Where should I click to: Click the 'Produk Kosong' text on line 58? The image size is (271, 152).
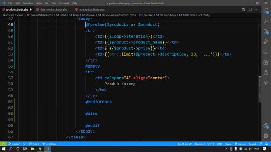pos(120,84)
